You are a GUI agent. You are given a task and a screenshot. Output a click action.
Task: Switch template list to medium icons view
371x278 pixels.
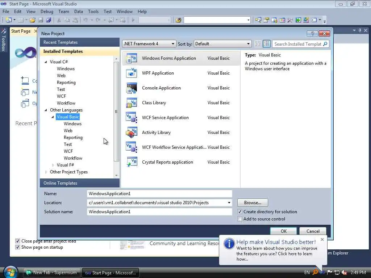click(266, 44)
